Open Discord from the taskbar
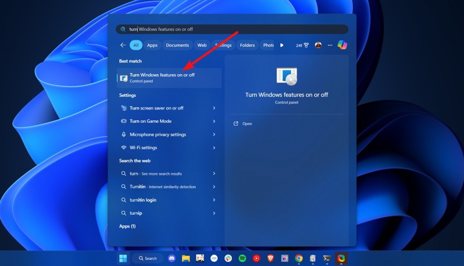The image size is (464, 266). click(172, 258)
